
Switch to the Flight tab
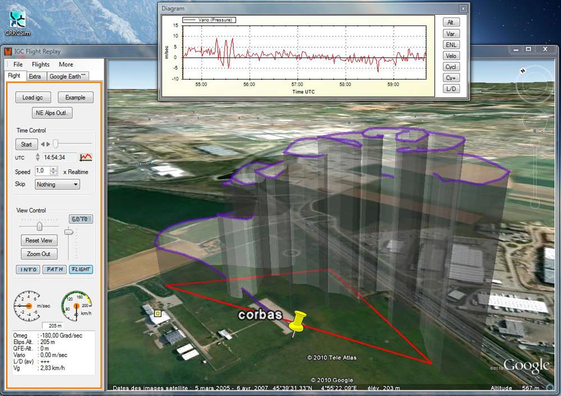[15, 76]
